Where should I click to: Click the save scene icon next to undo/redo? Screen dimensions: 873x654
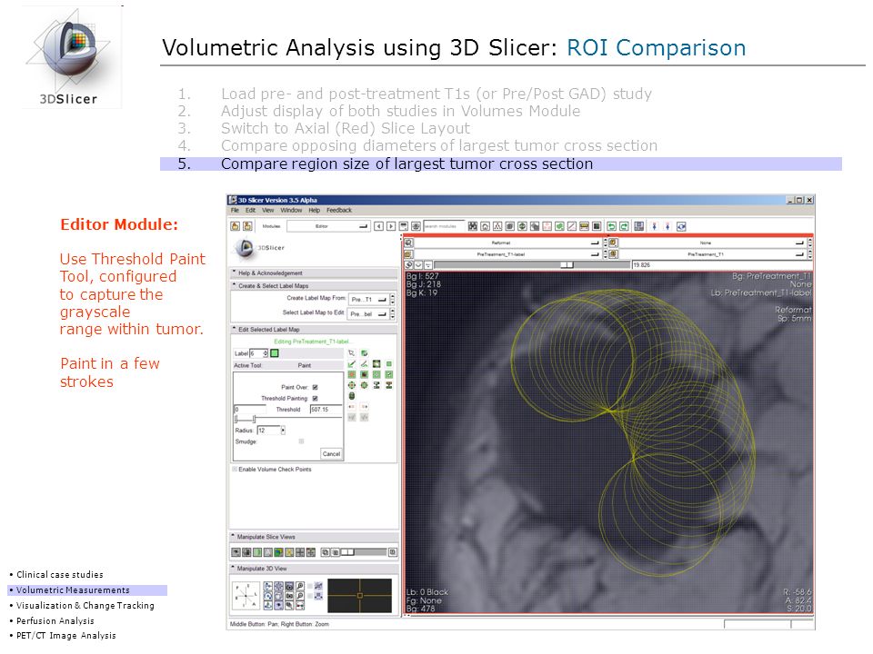[639, 226]
